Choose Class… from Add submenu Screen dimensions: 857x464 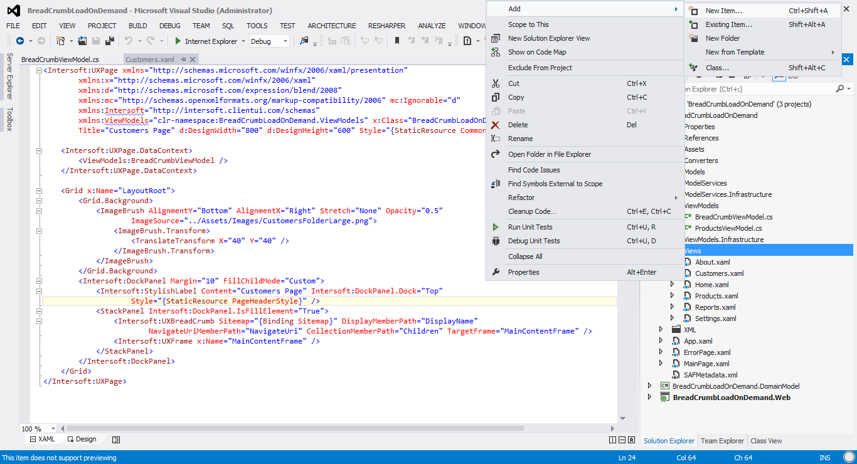(x=762, y=68)
